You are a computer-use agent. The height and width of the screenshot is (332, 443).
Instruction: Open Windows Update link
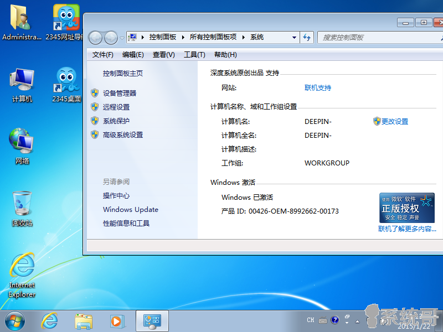(x=131, y=210)
